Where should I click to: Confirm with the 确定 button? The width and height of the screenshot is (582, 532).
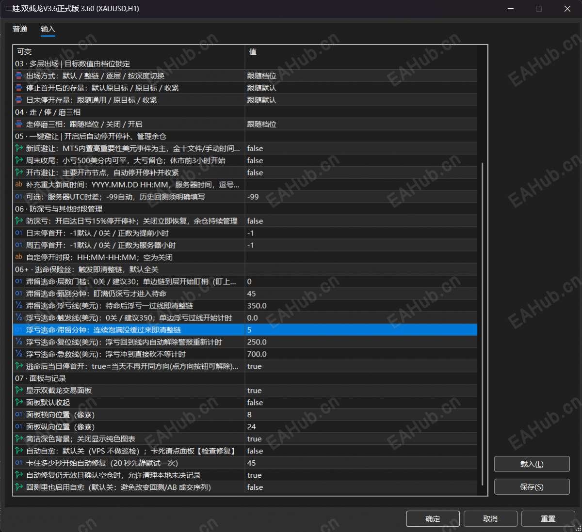(433, 518)
